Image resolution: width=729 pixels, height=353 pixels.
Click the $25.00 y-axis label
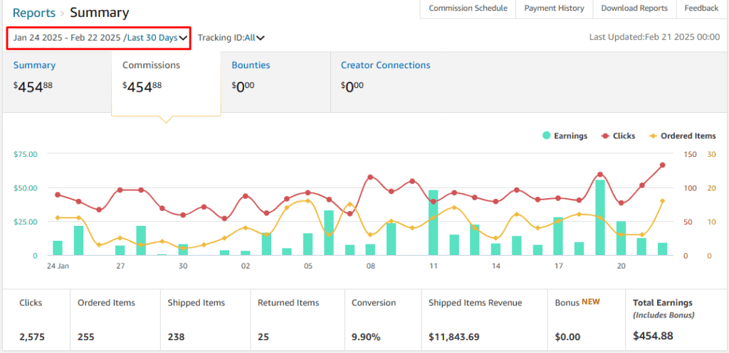coord(24,222)
